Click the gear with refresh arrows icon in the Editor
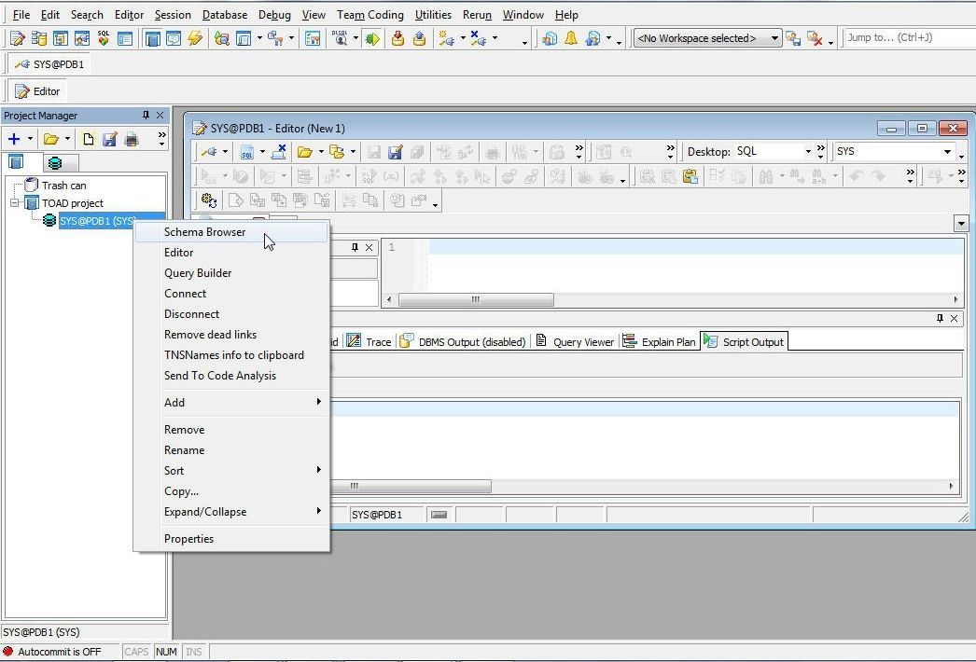Image resolution: width=976 pixels, height=662 pixels. point(208,200)
